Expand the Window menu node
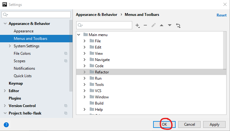The height and width of the screenshot is (131, 230). tap(84, 97)
